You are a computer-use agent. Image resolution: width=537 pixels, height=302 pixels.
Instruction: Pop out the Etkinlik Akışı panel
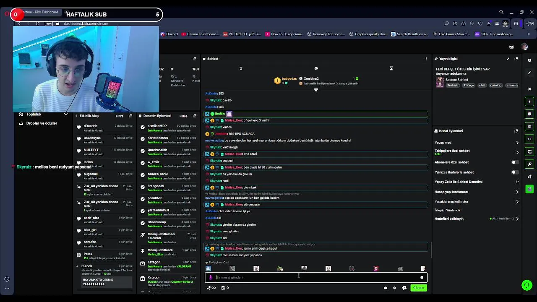130,116
